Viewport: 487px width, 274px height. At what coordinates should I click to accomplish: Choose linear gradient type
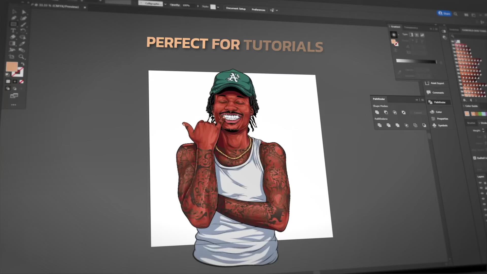coord(411,35)
